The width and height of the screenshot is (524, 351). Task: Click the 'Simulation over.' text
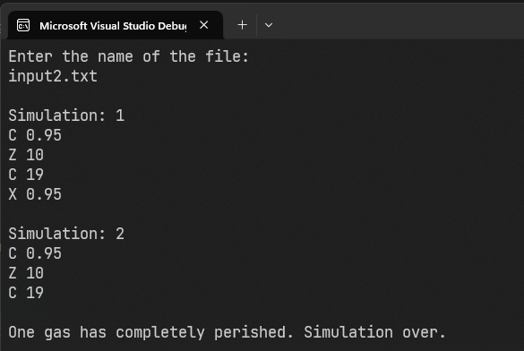[374, 332]
